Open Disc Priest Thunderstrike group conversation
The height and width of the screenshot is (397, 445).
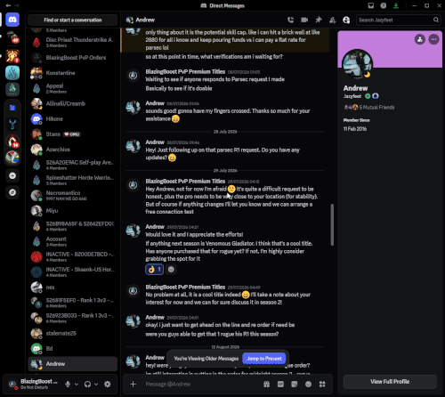(x=73, y=42)
